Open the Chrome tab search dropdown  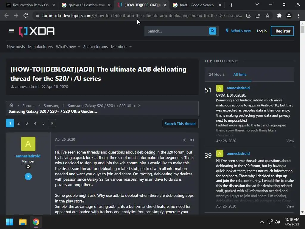pyautogui.click(x=257, y=4)
